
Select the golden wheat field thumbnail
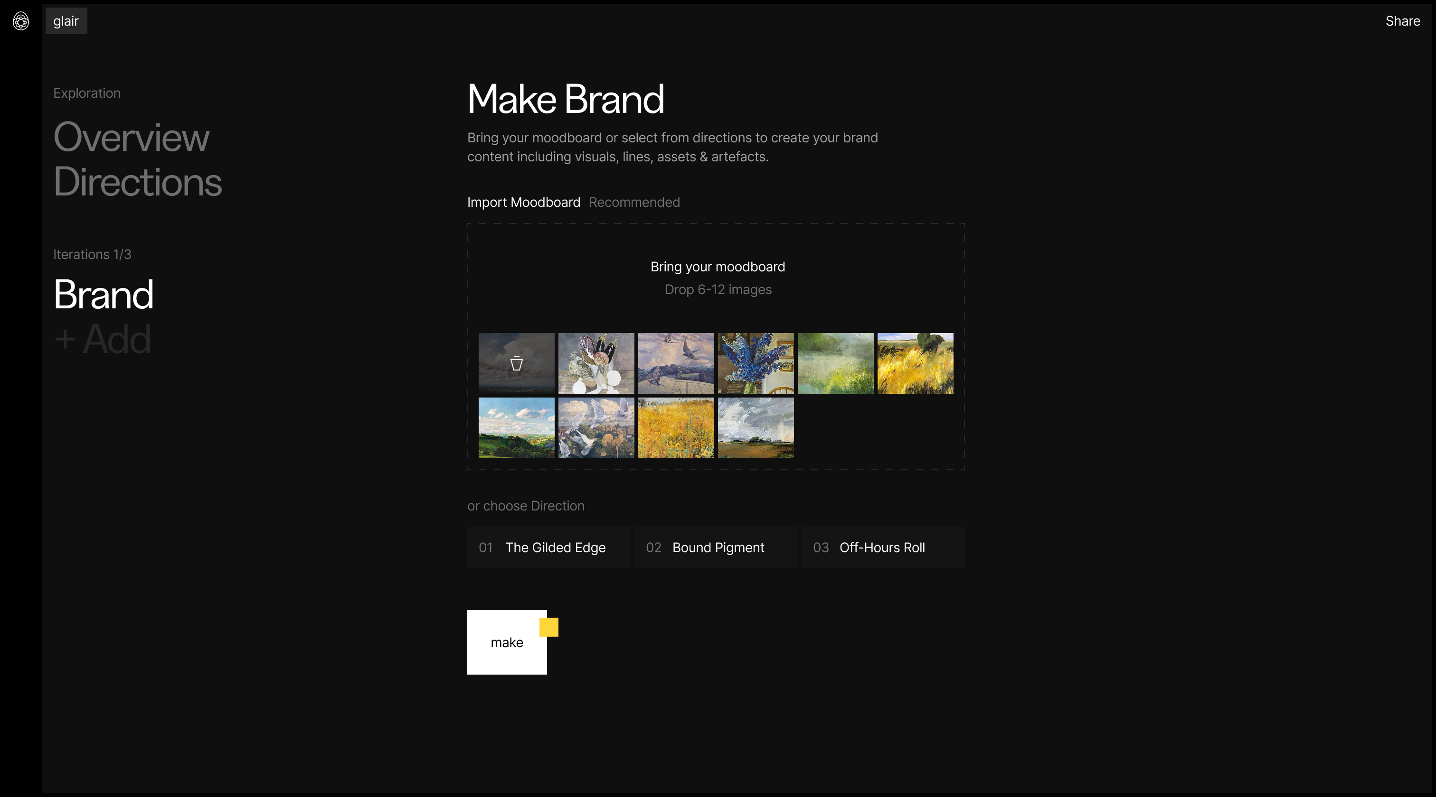[x=676, y=428]
